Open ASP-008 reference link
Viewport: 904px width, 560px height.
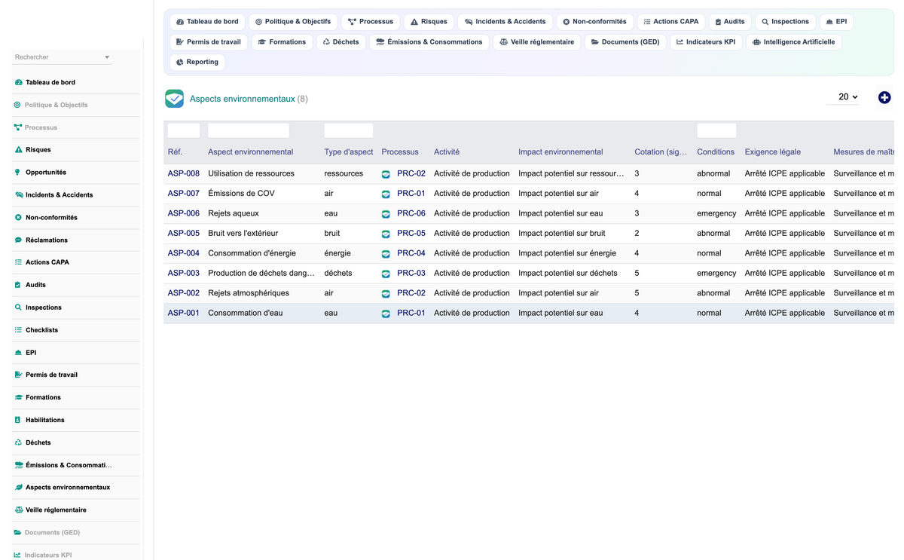coord(184,173)
